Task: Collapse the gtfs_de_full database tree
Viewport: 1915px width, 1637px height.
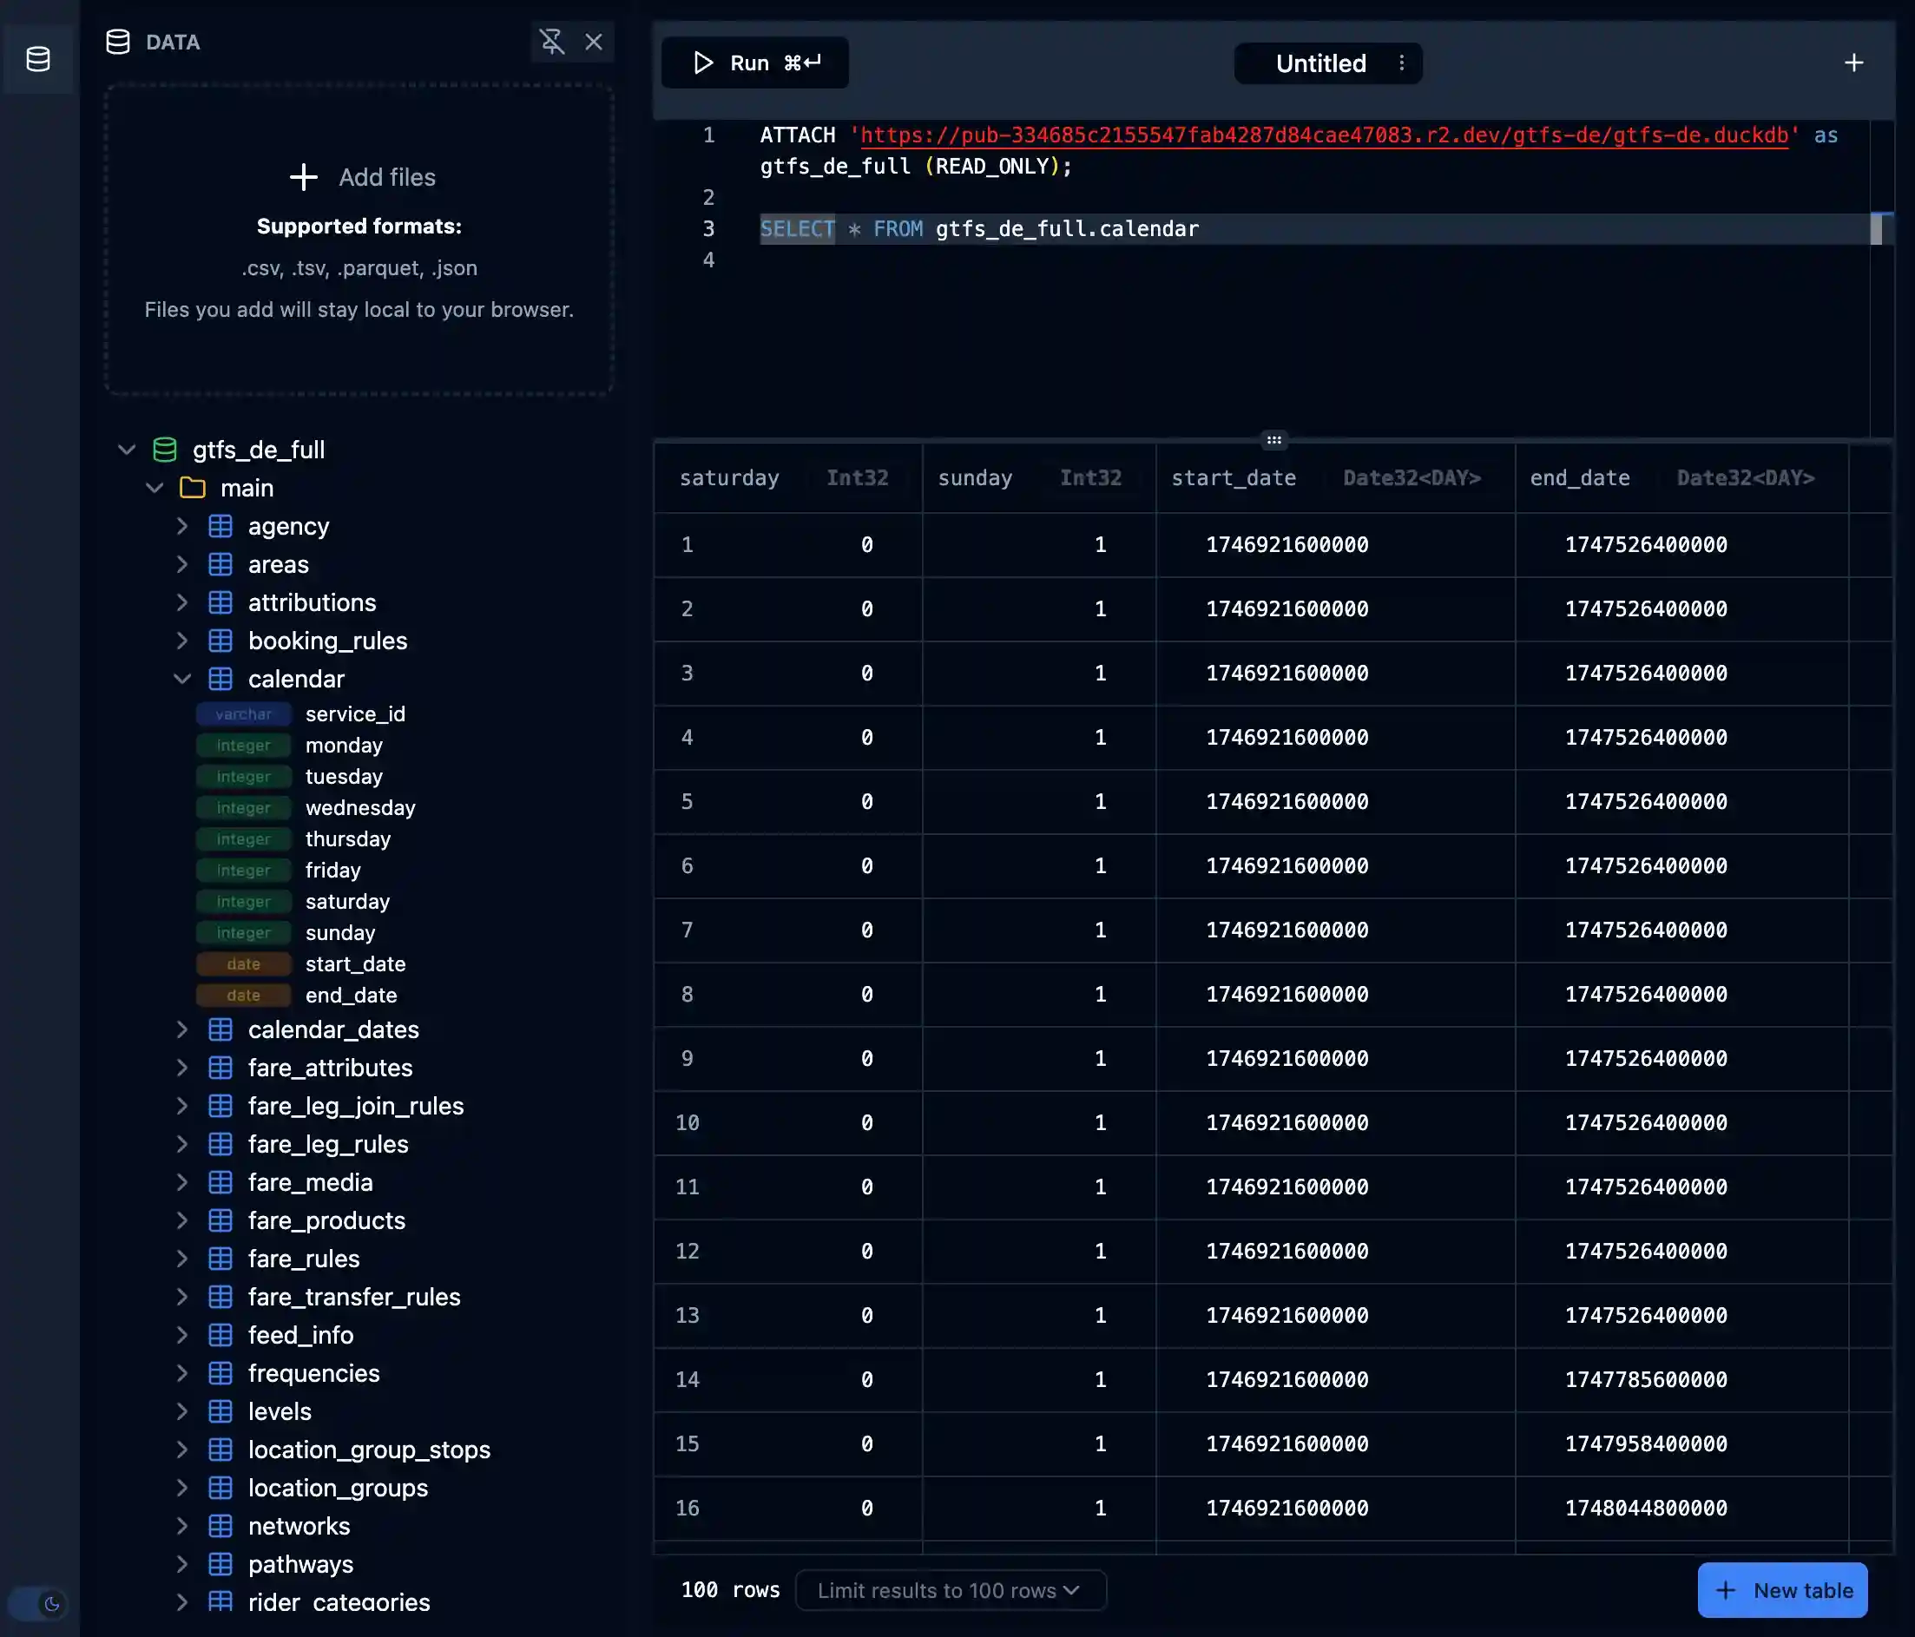Action: pyautogui.click(x=127, y=450)
